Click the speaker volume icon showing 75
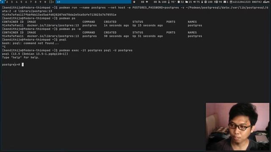The image size is (271, 152). (x=195, y=2)
